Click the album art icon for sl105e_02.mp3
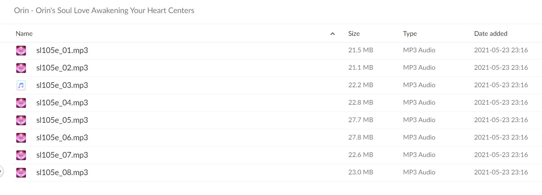 pyautogui.click(x=21, y=68)
